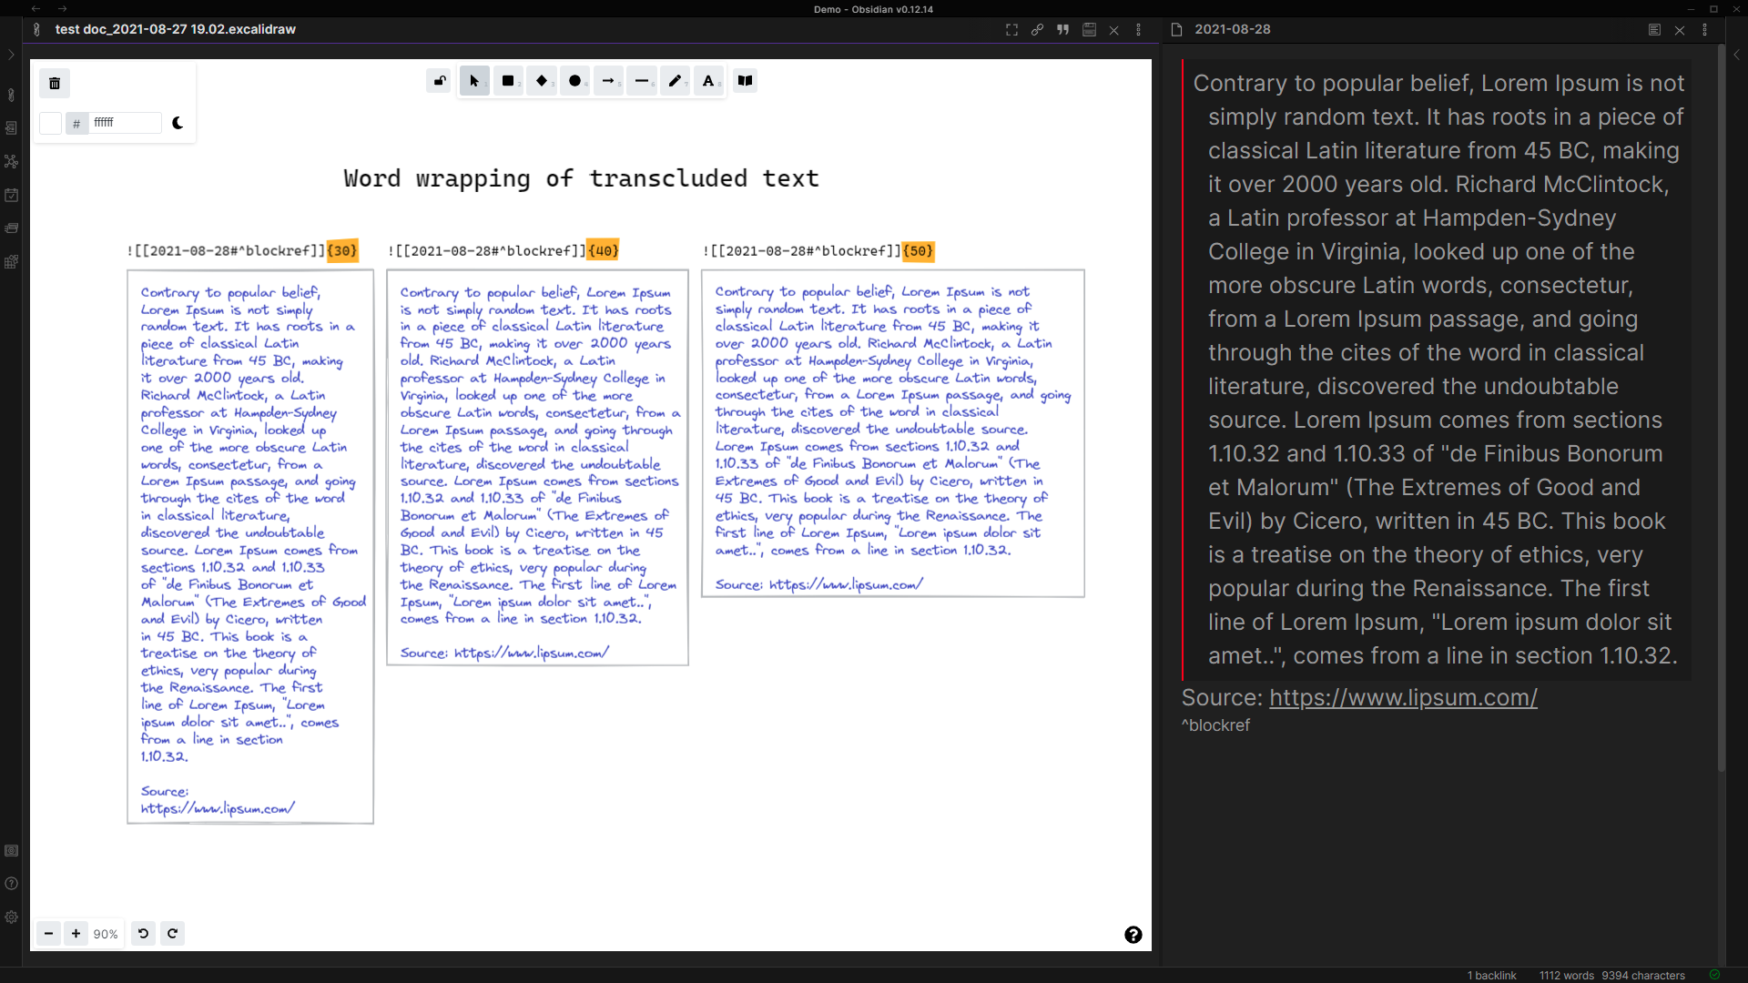
Task: Open Obsidian settings from the sidebar
Action: pyautogui.click(x=11, y=917)
